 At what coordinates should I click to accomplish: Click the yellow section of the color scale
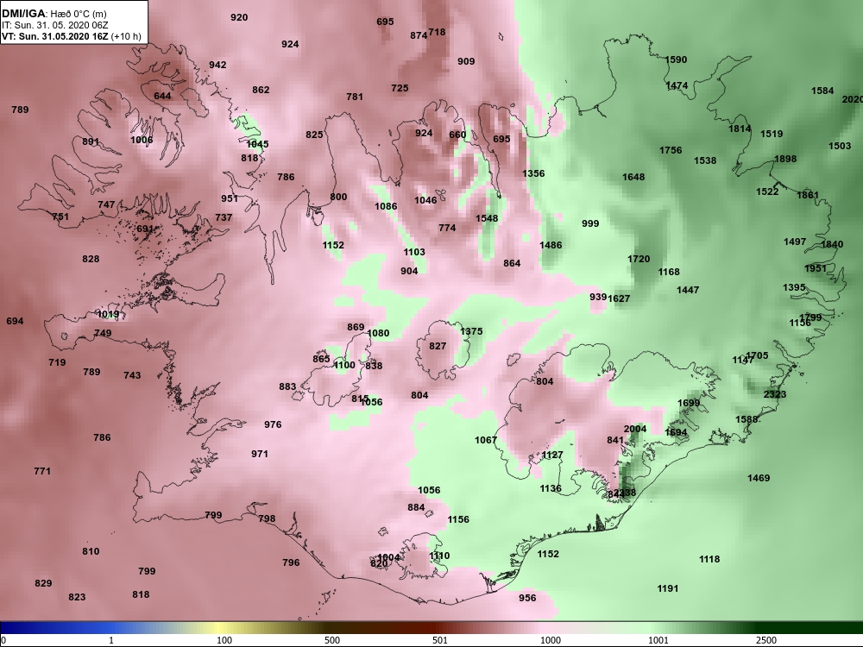220,628
